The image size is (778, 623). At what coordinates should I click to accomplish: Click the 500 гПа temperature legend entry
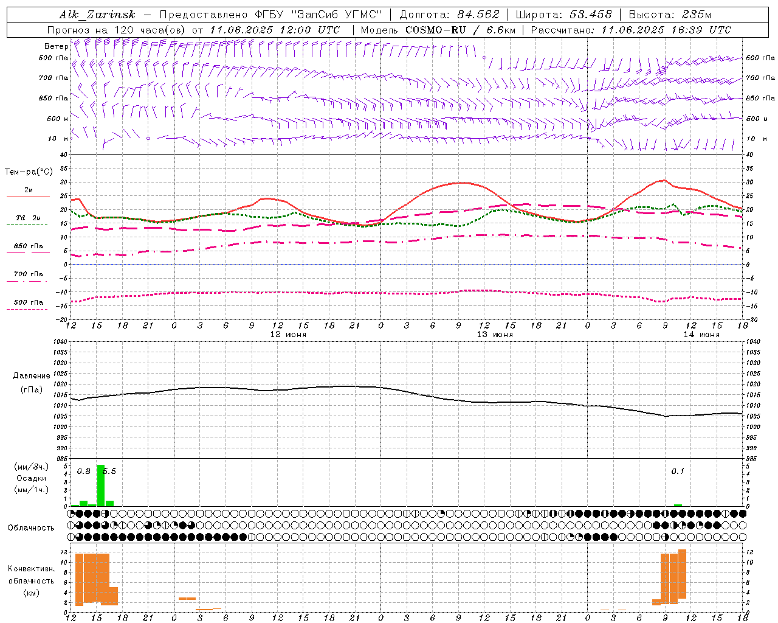(29, 302)
